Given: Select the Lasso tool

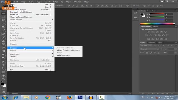Looking at the screenshot, I should click(x=3, y=20).
